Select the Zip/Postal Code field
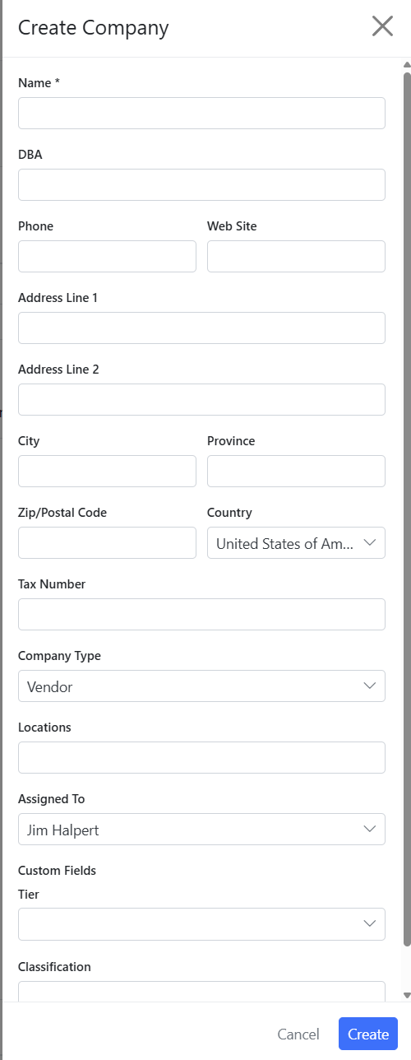This screenshot has height=1060, width=411. pos(107,542)
